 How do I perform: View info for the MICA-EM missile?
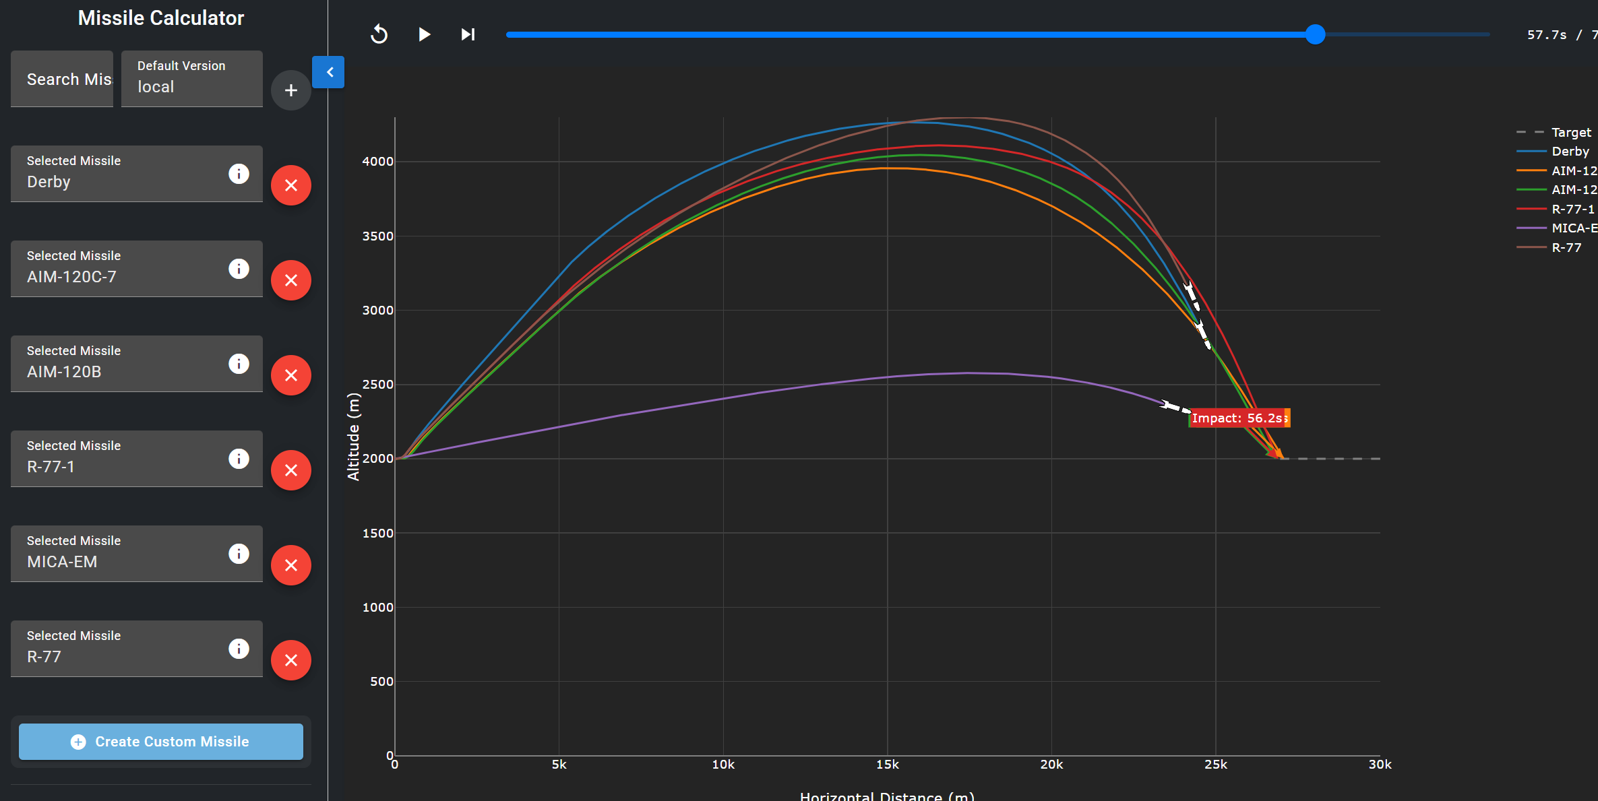pos(239,554)
